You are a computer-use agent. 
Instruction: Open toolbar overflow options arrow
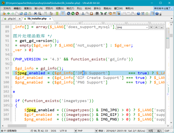click(x=161, y=14)
